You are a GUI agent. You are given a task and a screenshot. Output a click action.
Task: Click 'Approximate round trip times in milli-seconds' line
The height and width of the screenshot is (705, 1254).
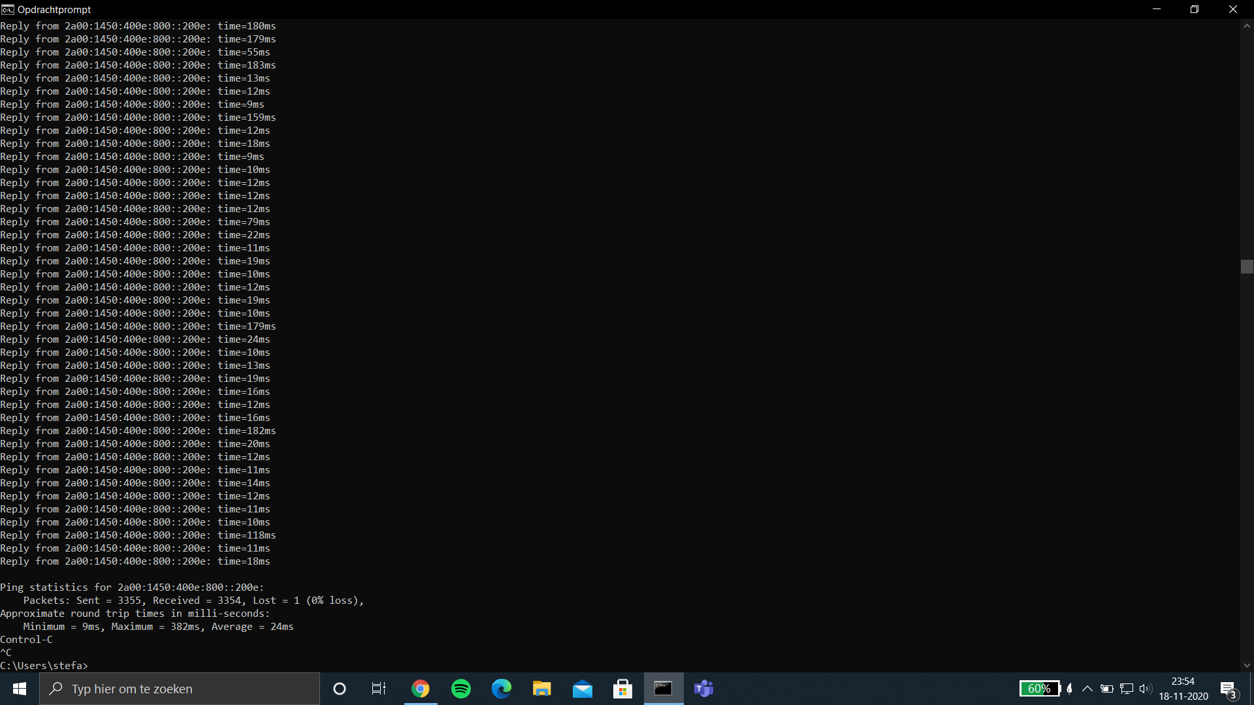[x=135, y=614]
